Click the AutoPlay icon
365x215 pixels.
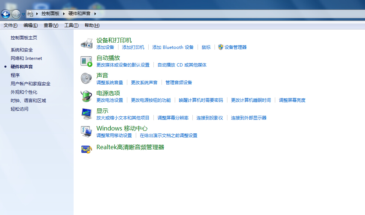86,61
